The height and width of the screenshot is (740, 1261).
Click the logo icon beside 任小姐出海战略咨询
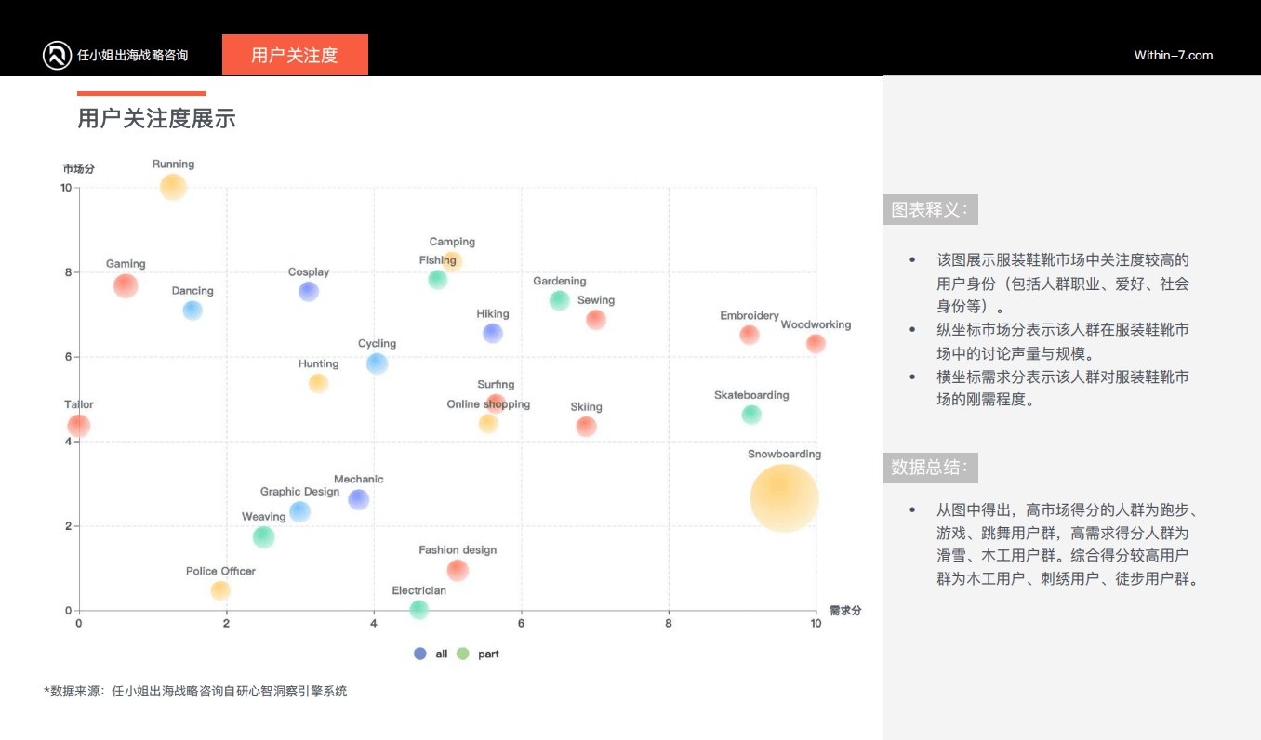[57, 56]
